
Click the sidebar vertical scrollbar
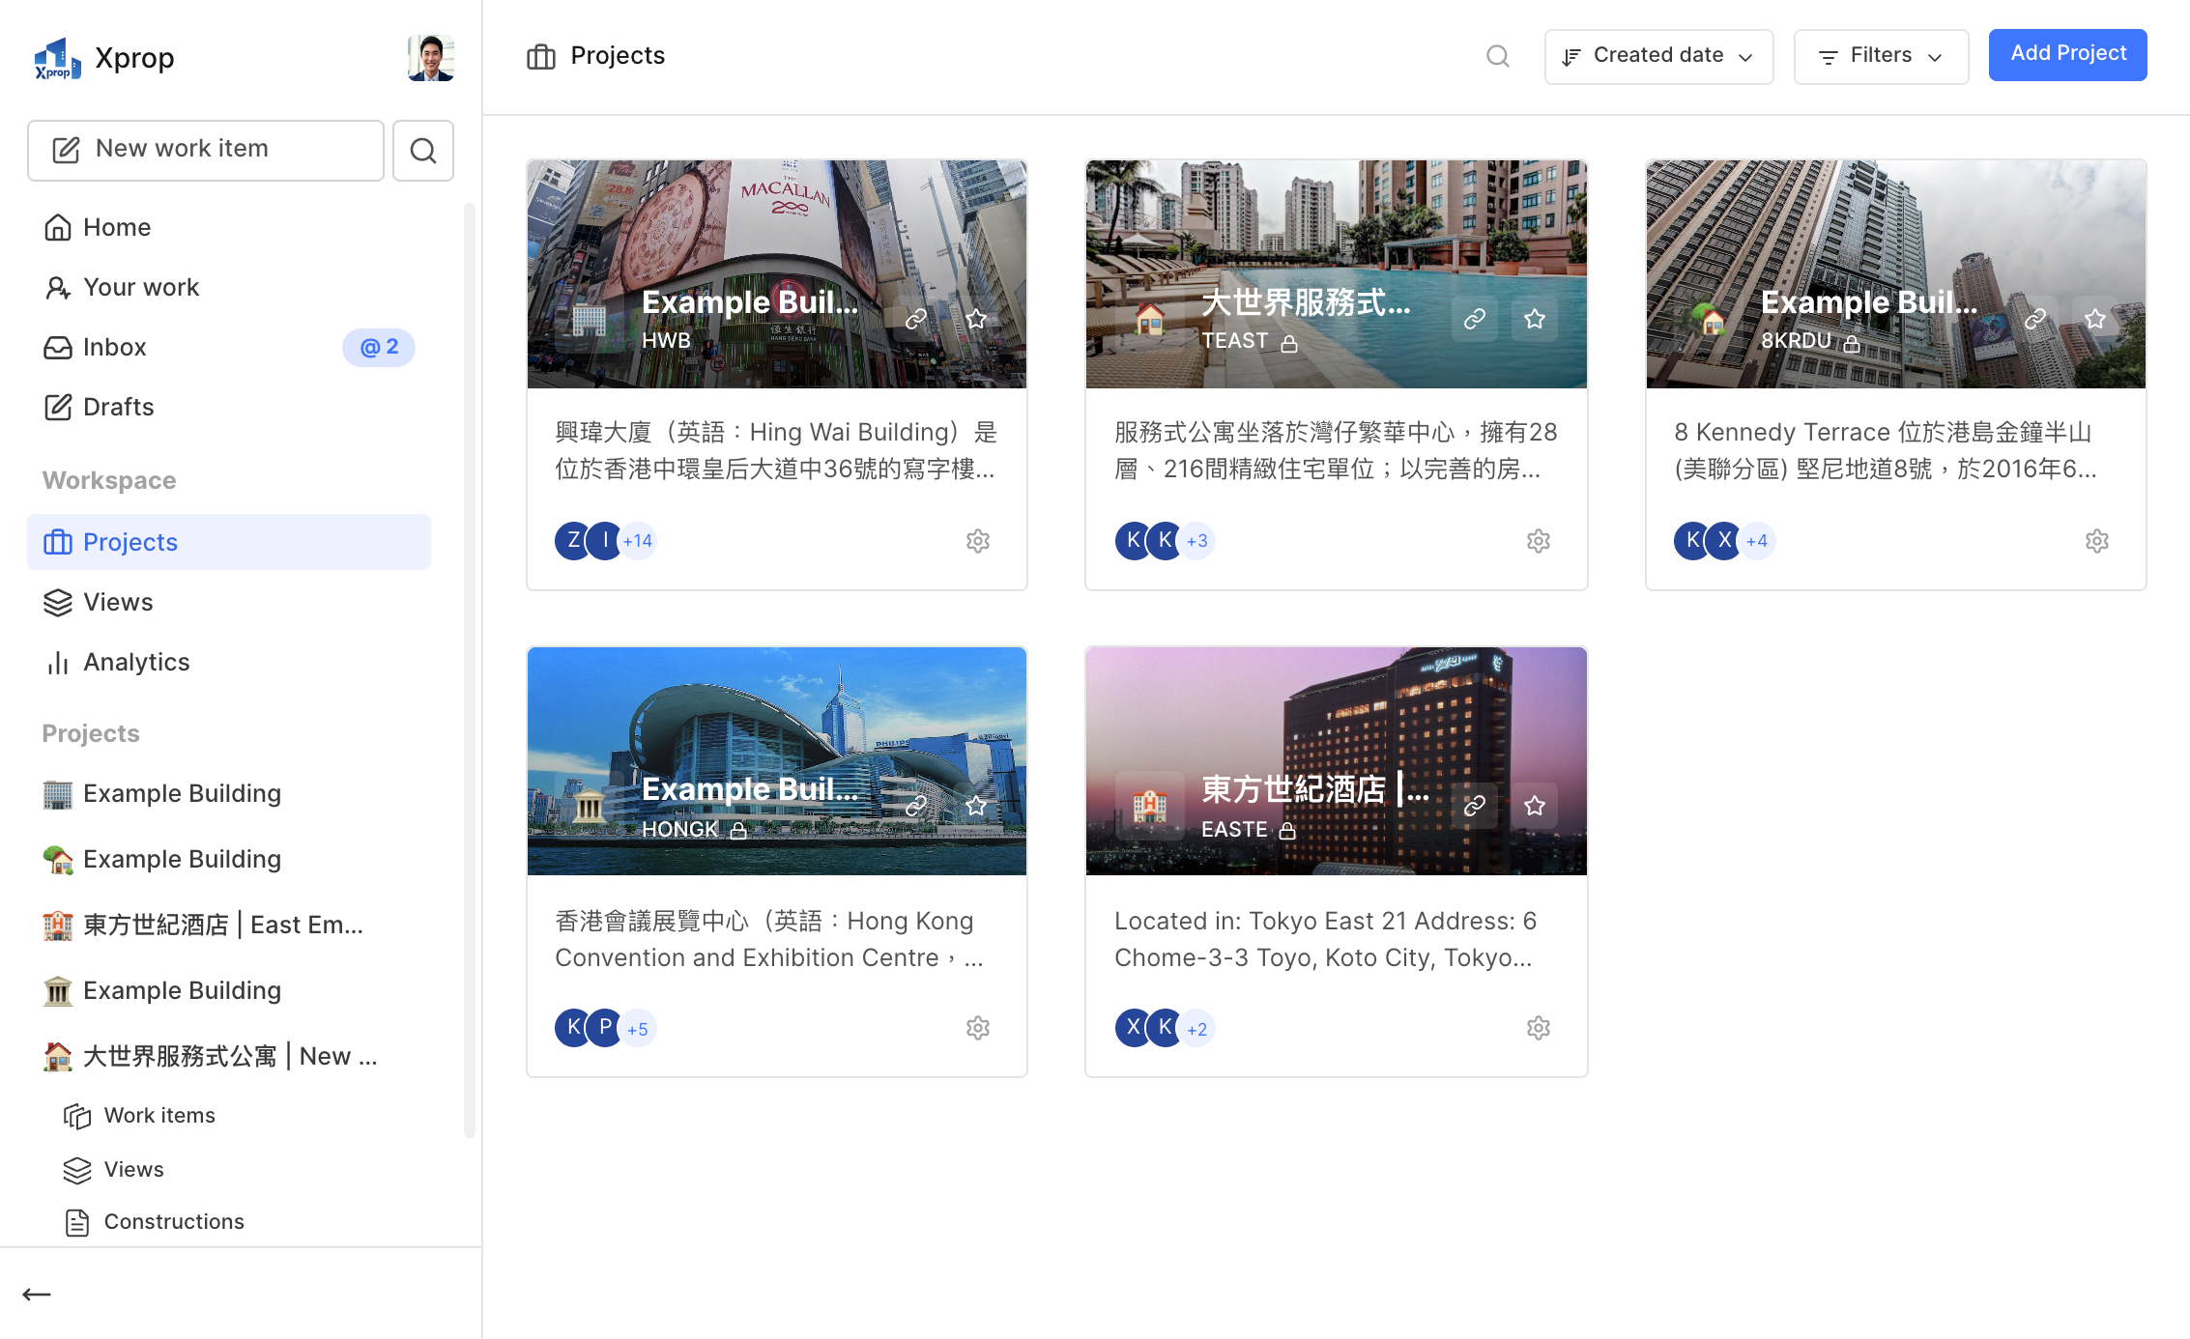[x=470, y=670]
